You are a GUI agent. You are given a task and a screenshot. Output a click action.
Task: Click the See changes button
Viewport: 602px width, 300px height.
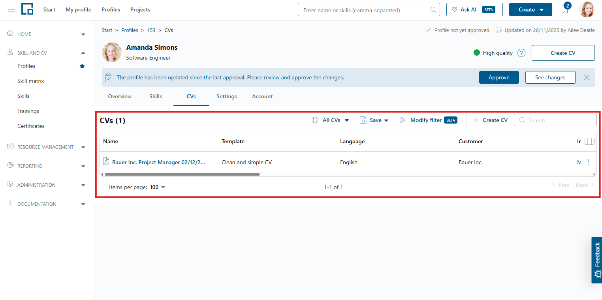click(550, 77)
